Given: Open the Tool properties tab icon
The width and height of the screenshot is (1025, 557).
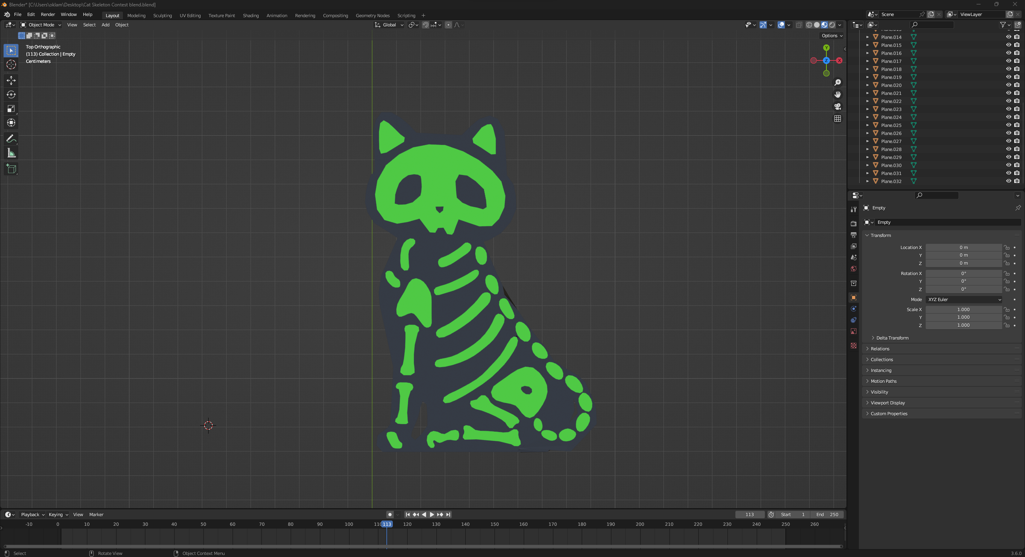Looking at the screenshot, I should click(x=853, y=209).
